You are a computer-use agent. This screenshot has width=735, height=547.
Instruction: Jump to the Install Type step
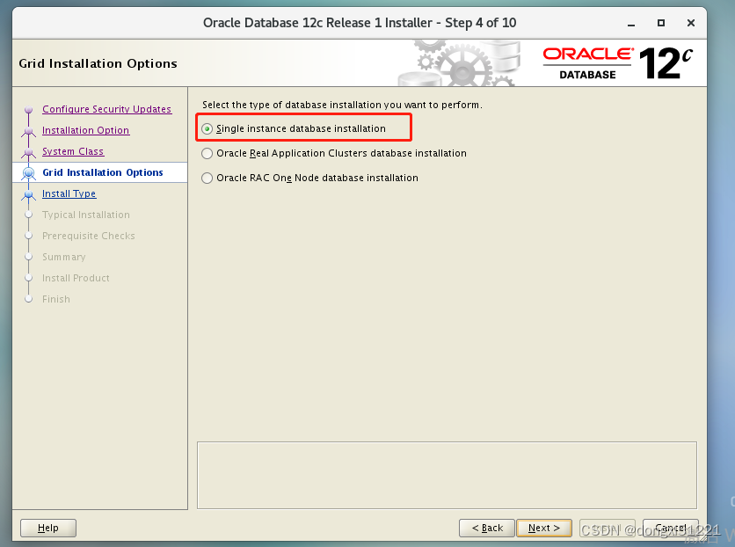click(69, 193)
